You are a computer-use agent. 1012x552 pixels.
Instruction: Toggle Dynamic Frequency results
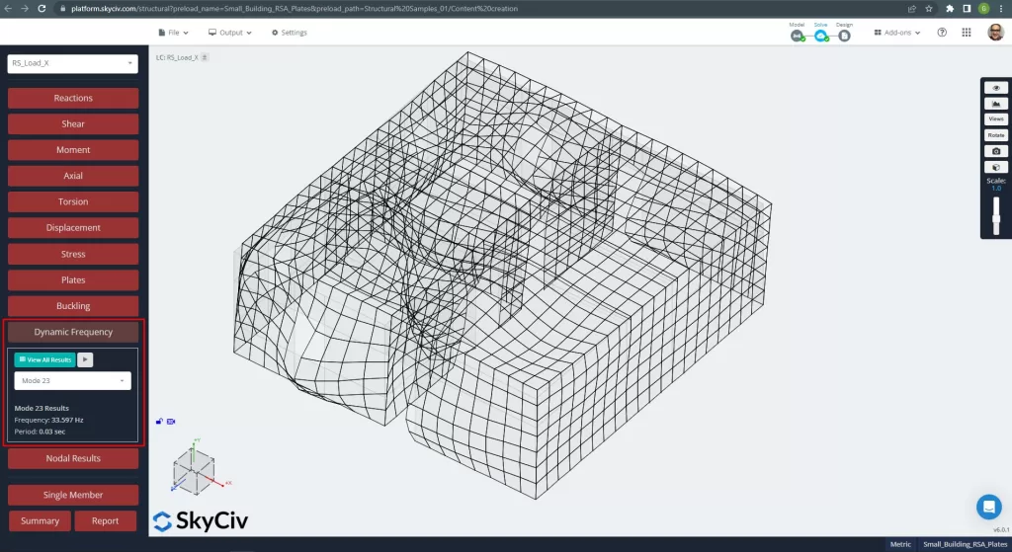pos(73,332)
